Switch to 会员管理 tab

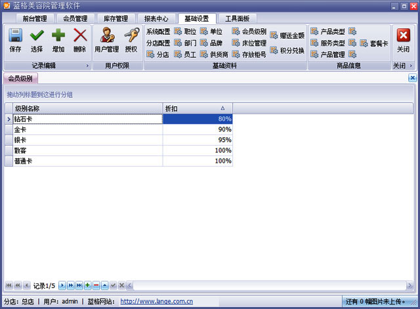(75, 18)
